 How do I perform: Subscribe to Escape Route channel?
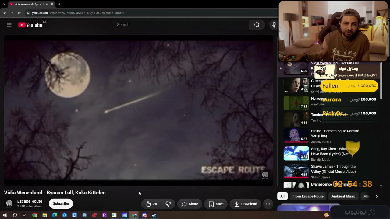click(61, 204)
